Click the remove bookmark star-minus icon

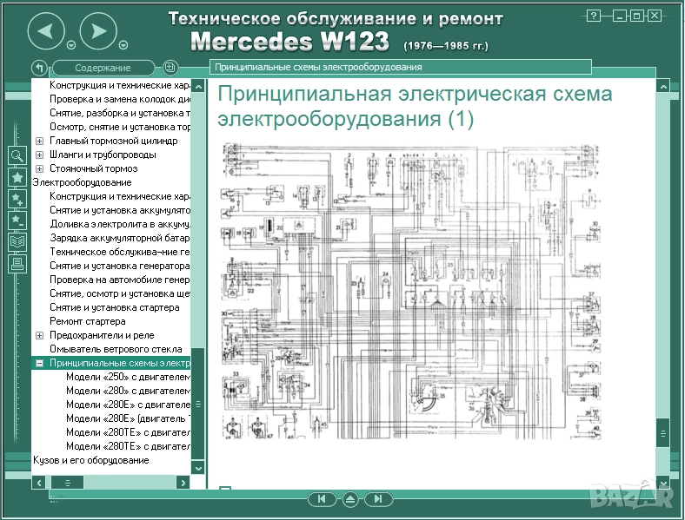(17, 221)
